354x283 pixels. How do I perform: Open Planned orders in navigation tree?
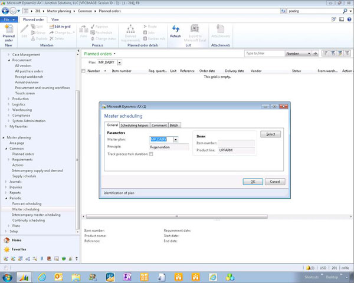[x=23, y=154]
